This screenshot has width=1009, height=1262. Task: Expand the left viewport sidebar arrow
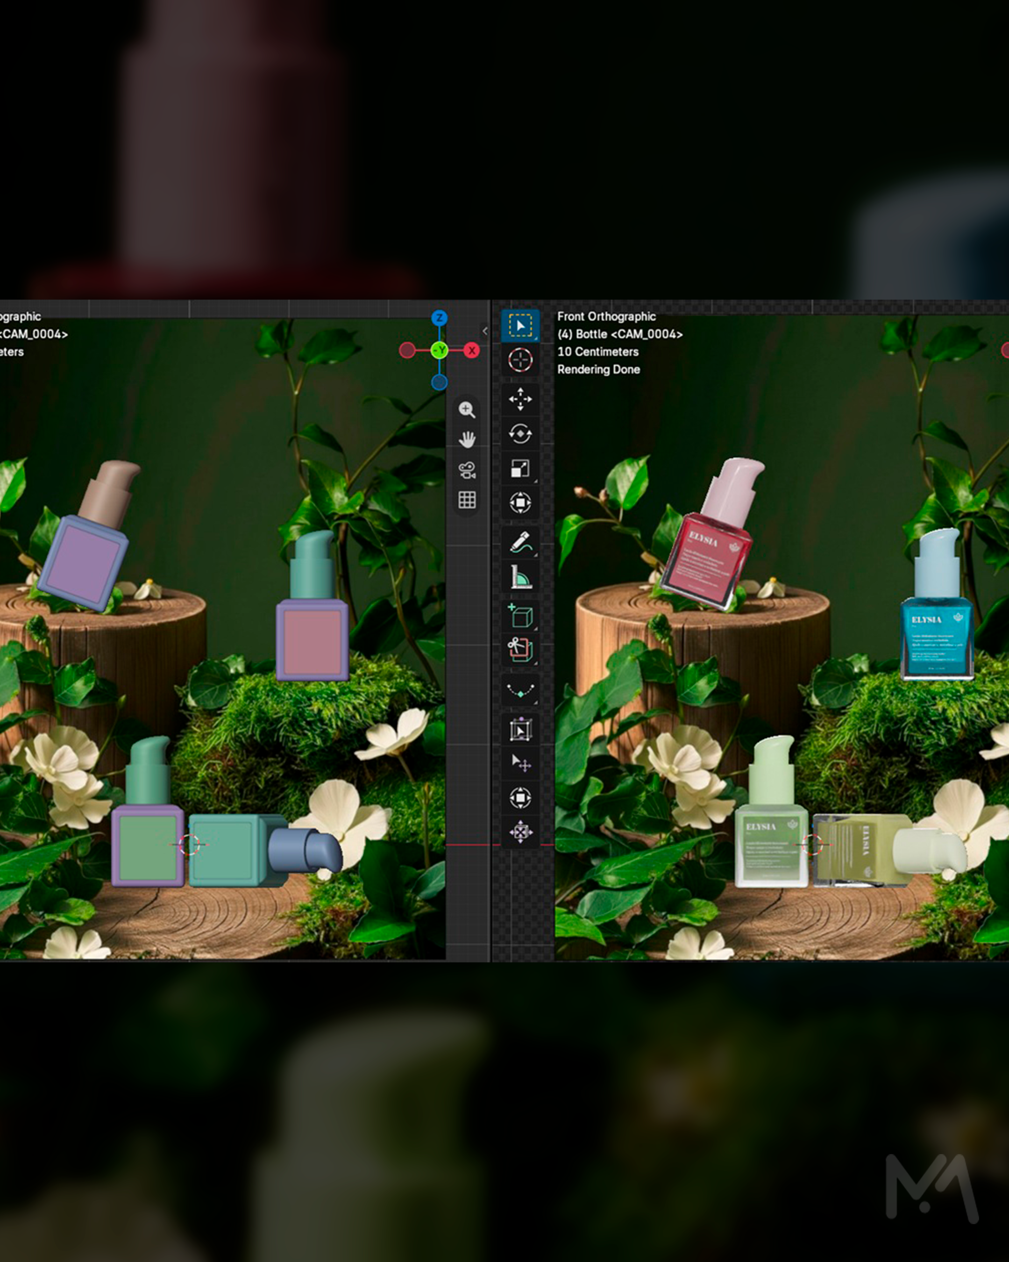[x=485, y=331]
